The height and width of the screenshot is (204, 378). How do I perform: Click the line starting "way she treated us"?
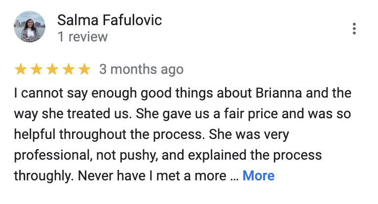pos(182,114)
